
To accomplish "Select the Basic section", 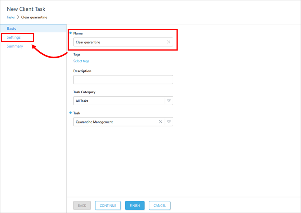I will click(12, 28).
